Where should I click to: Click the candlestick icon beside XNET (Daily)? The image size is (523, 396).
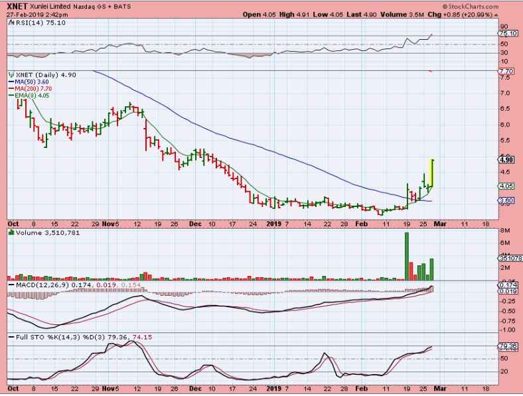[x=11, y=75]
